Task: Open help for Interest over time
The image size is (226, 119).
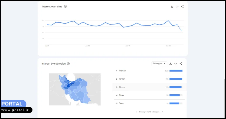Action: (x=65, y=7)
